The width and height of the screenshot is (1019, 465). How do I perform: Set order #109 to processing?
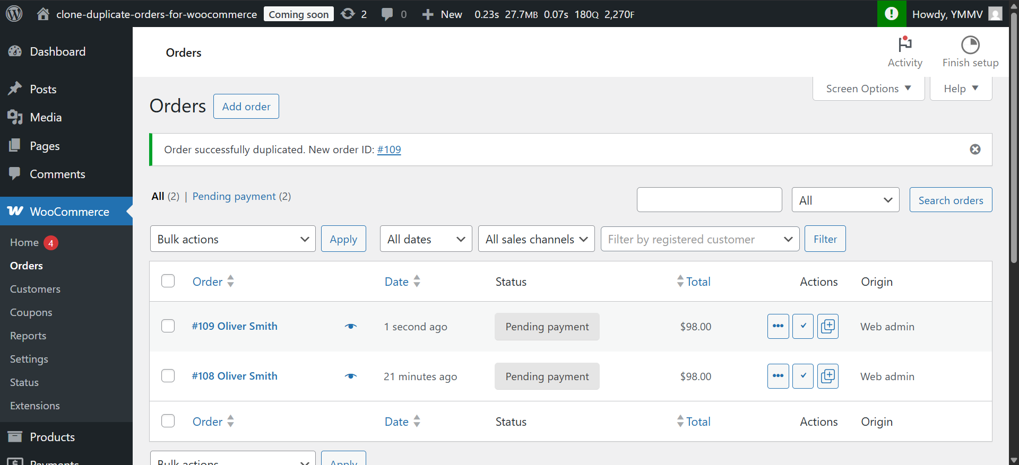point(778,326)
